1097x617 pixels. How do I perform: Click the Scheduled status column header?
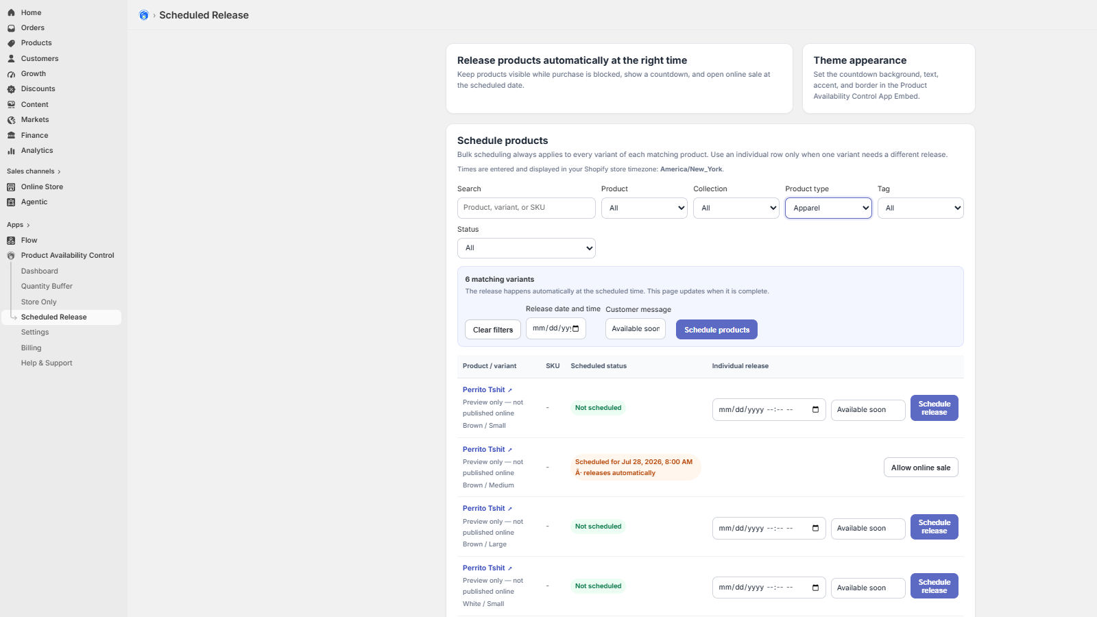pos(599,366)
